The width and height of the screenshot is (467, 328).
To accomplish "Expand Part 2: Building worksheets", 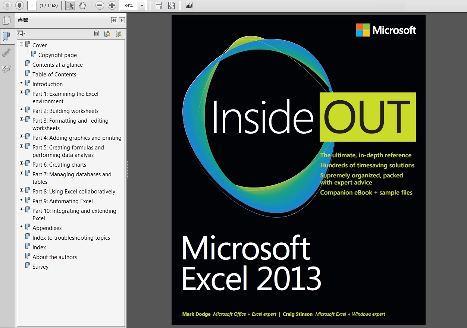I will pyautogui.click(x=22, y=110).
